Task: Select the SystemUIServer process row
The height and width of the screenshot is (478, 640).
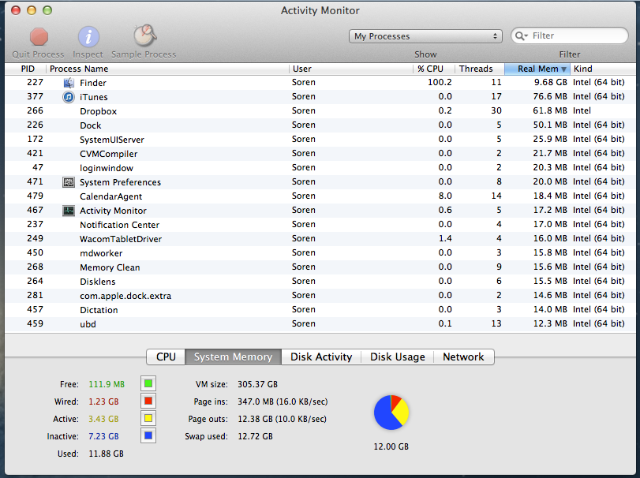Action: [320, 140]
